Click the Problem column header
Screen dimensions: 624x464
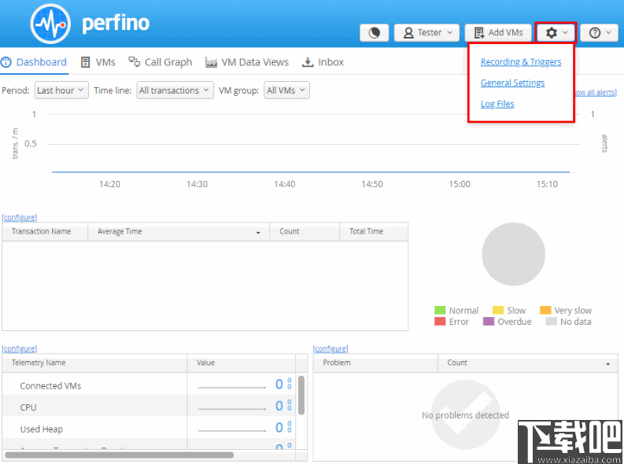[x=375, y=363]
